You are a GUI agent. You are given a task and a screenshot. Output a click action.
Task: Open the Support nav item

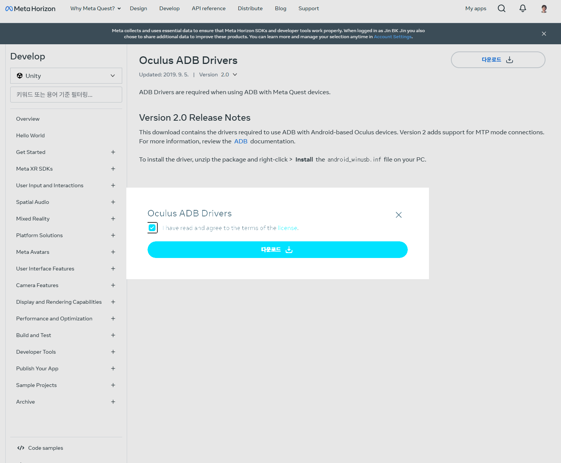309,8
